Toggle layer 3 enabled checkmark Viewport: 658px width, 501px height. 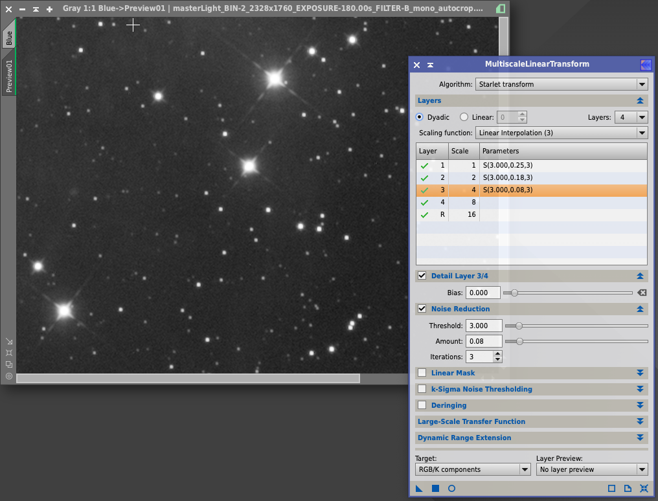point(425,190)
